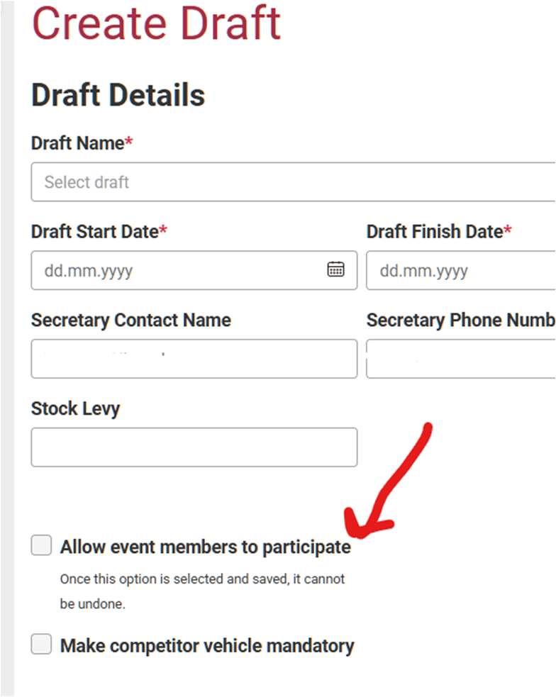Viewport: 556px width, 697px height.
Task: Click the Stock Levy text box
Action: (x=194, y=447)
